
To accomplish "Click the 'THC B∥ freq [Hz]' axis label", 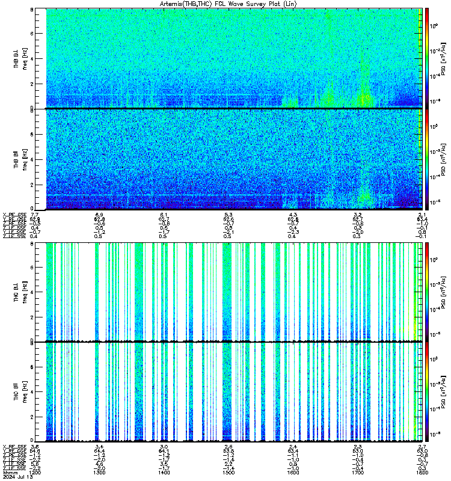I will pyautogui.click(x=20, y=392).
